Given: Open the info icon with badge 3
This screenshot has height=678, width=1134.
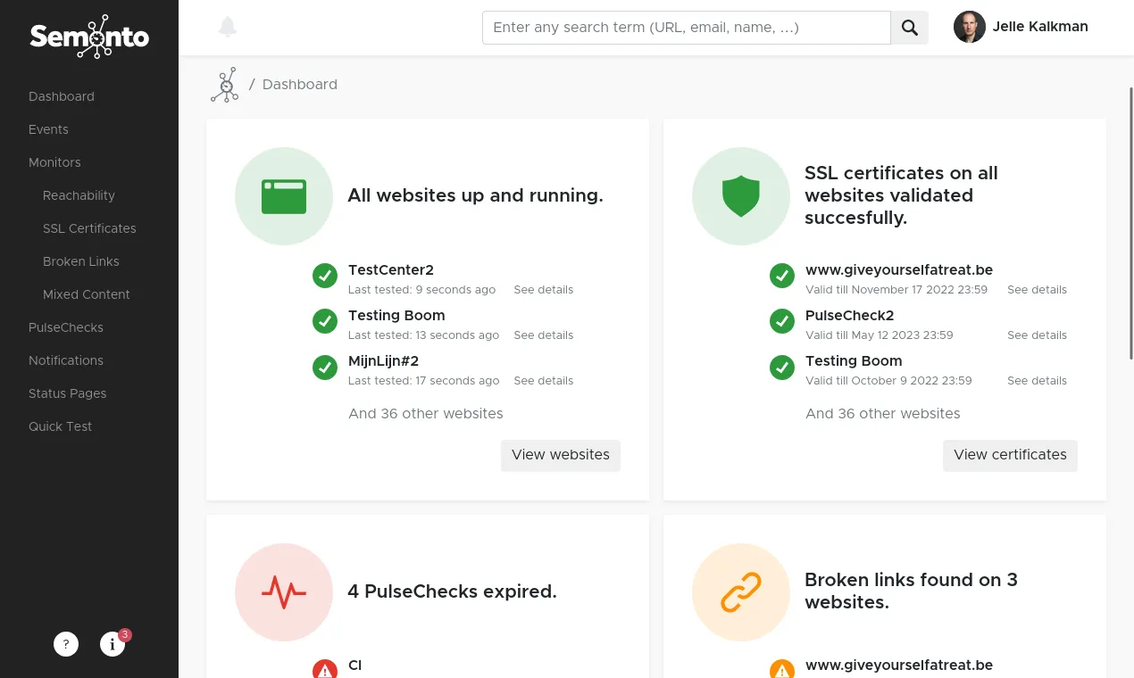Looking at the screenshot, I should coord(113,643).
